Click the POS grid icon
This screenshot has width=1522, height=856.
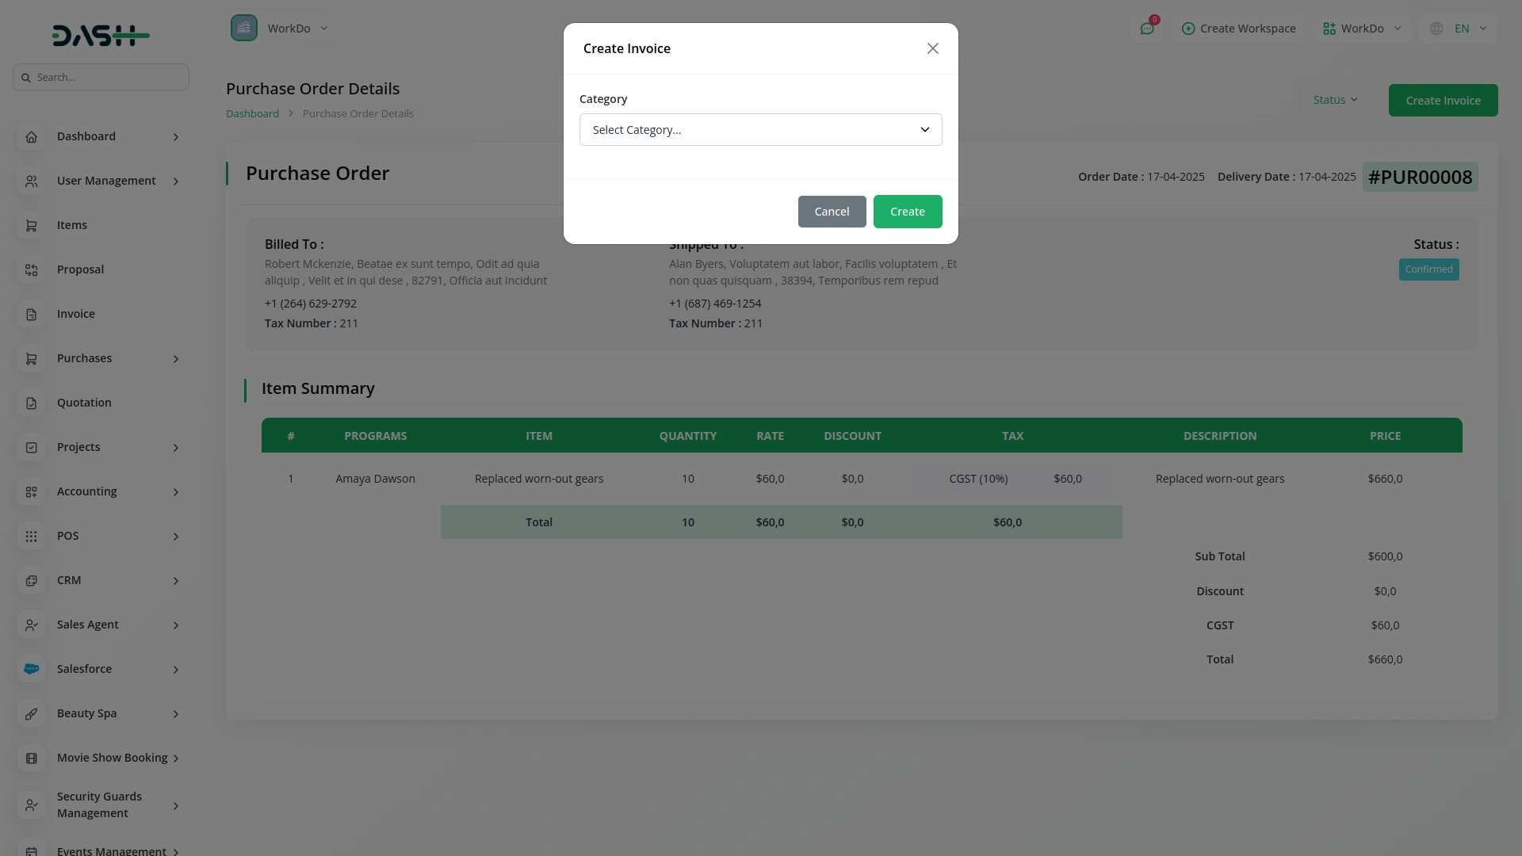(31, 537)
